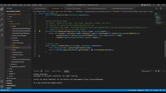Click the feedback icon in status bar
The width and height of the screenshot is (166, 93).
pyautogui.click(x=160, y=90)
